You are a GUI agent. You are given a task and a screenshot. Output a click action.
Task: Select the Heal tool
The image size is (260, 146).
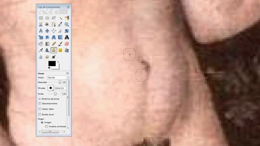click(x=60, y=50)
